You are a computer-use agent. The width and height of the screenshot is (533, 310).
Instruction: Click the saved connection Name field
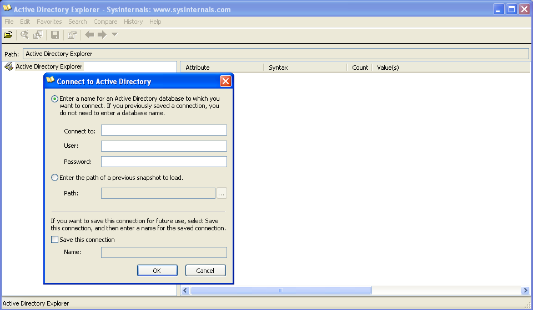[x=164, y=252]
